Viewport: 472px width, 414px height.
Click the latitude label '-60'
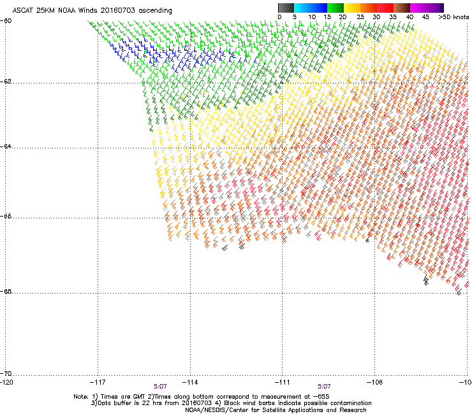[x=6, y=21]
